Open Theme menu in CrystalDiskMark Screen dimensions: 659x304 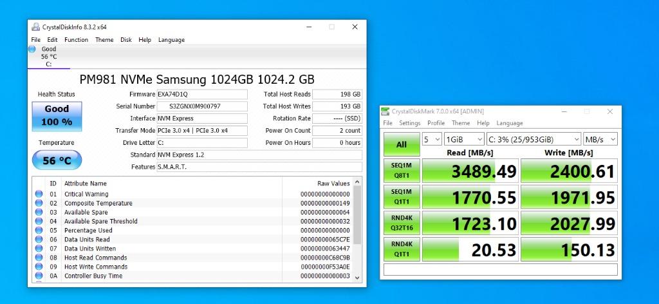point(461,123)
